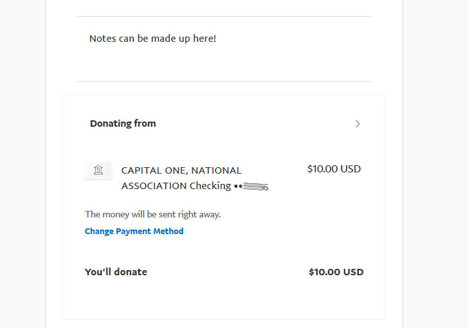468x328 pixels.
Task: Click the blurred account number ending in 6
Action: coord(256,187)
